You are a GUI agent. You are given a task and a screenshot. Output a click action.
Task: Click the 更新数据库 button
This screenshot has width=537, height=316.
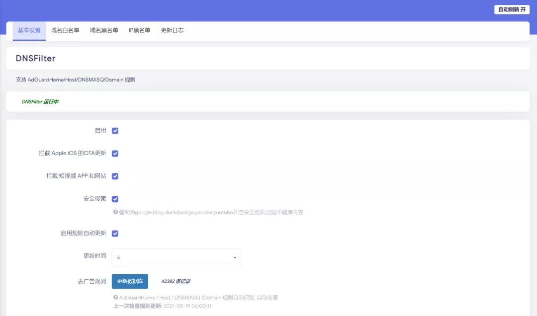[129, 281]
